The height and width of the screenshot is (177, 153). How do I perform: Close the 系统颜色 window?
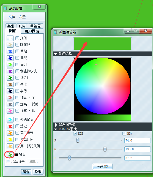(39, 7)
